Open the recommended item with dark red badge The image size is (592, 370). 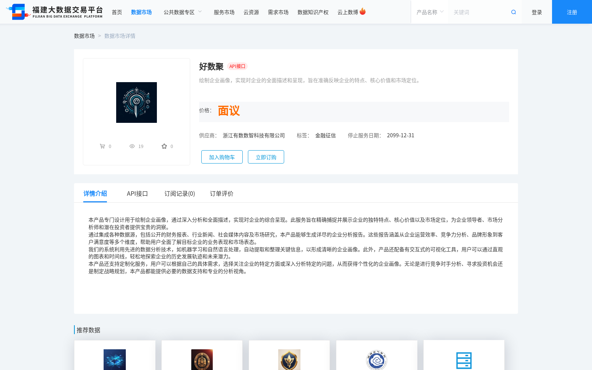(202, 360)
